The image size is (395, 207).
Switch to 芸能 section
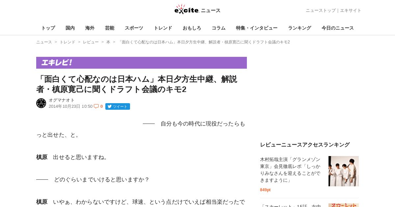[x=110, y=28]
